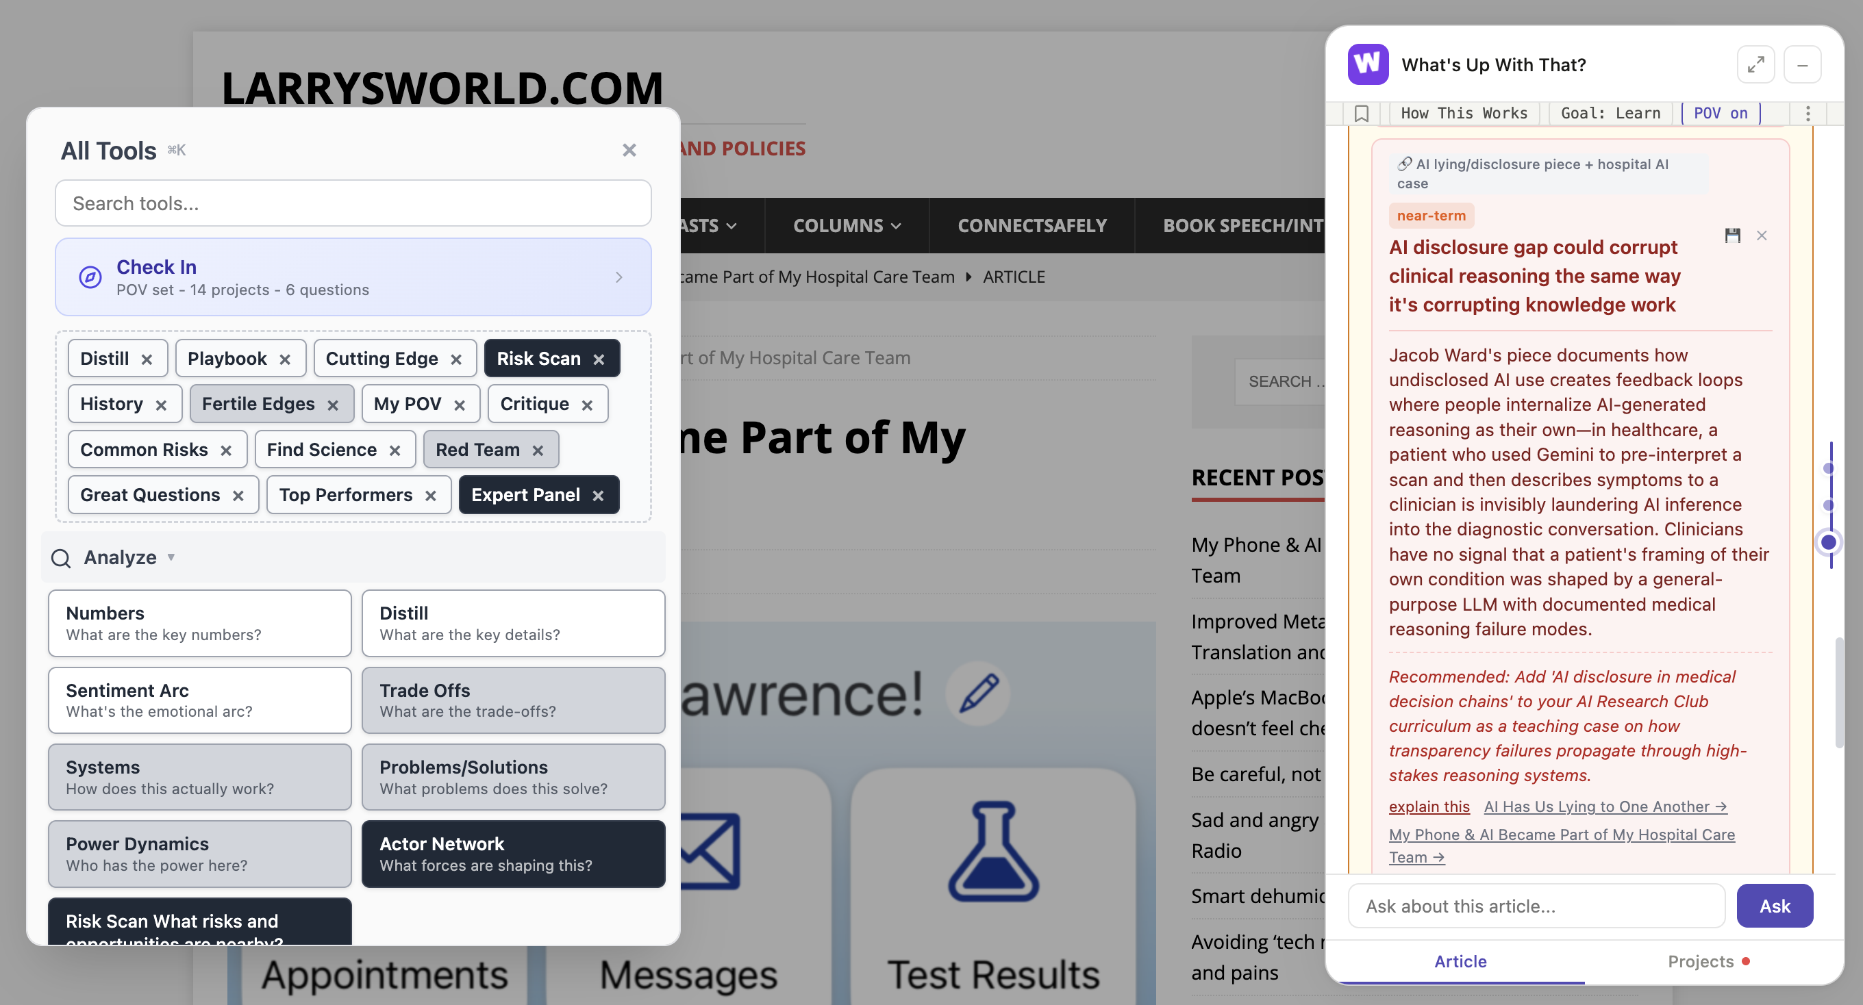The height and width of the screenshot is (1005, 1863).
Task: Remove the Fertile Edges chip with its x
Action: (333, 405)
